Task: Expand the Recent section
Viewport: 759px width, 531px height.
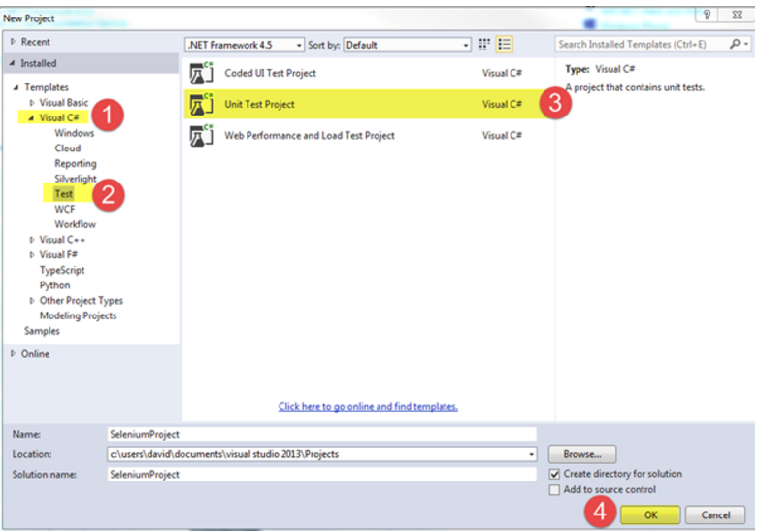Action: [x=13, y=42]
